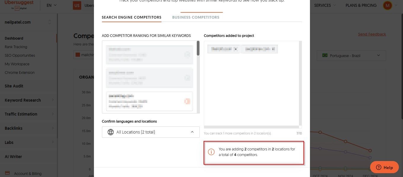Select the Search Engine Competitors tab
This screenshot has width=403, height=177.
tap(132, 17)
